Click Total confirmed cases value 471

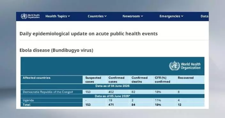(x=111, y=105)
